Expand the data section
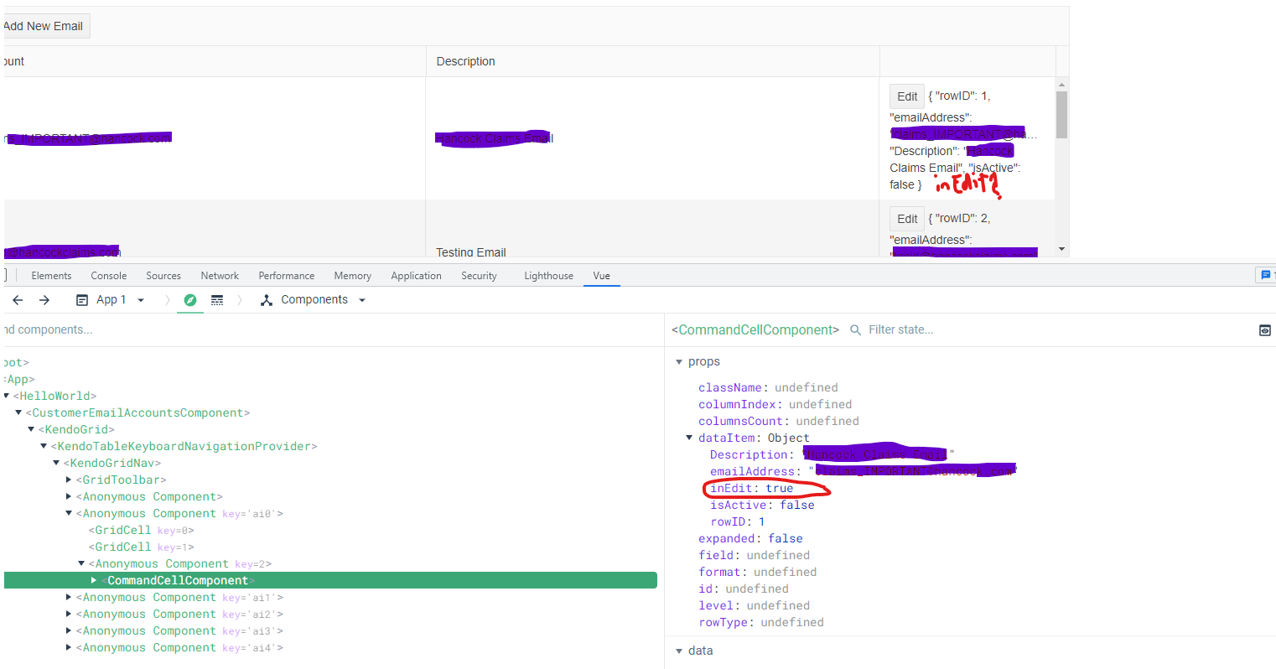The width and height of the screenshot is (1276, 669). 679,651
